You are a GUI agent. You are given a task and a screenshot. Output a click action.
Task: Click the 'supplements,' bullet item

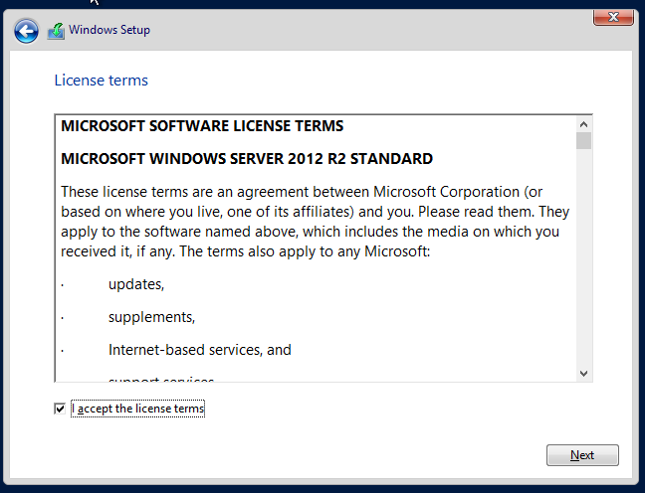point(151,317)
